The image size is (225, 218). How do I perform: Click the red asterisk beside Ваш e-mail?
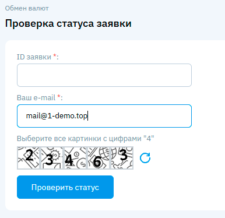(59, 96)
